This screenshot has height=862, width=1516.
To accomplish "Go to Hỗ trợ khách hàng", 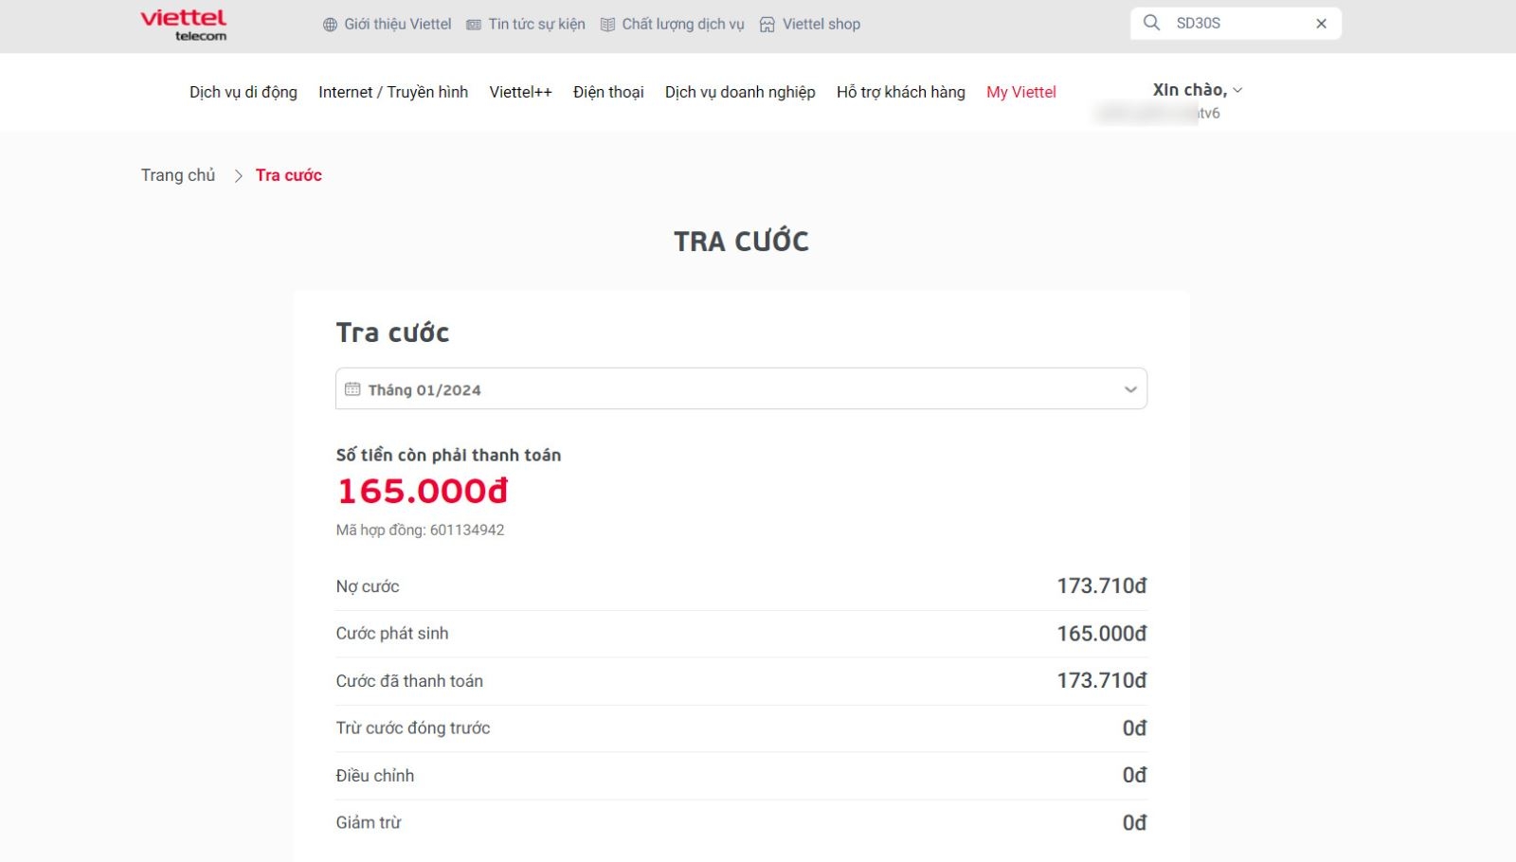I will pos(901,92).
